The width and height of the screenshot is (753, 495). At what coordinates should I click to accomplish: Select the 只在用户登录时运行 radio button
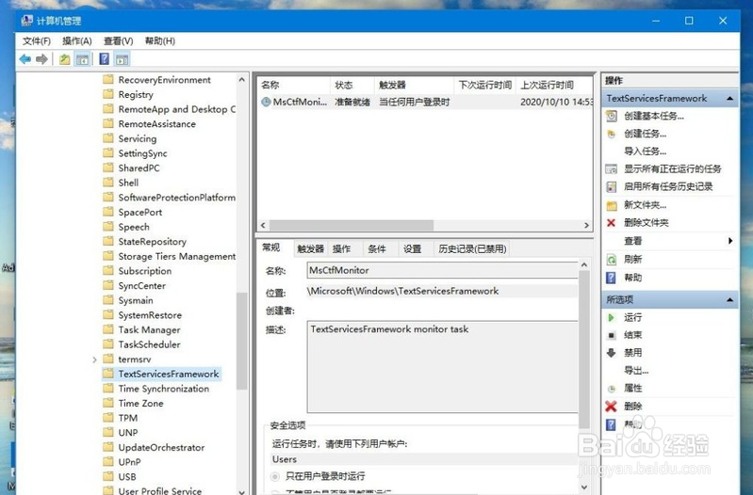[x=274, y=476]
